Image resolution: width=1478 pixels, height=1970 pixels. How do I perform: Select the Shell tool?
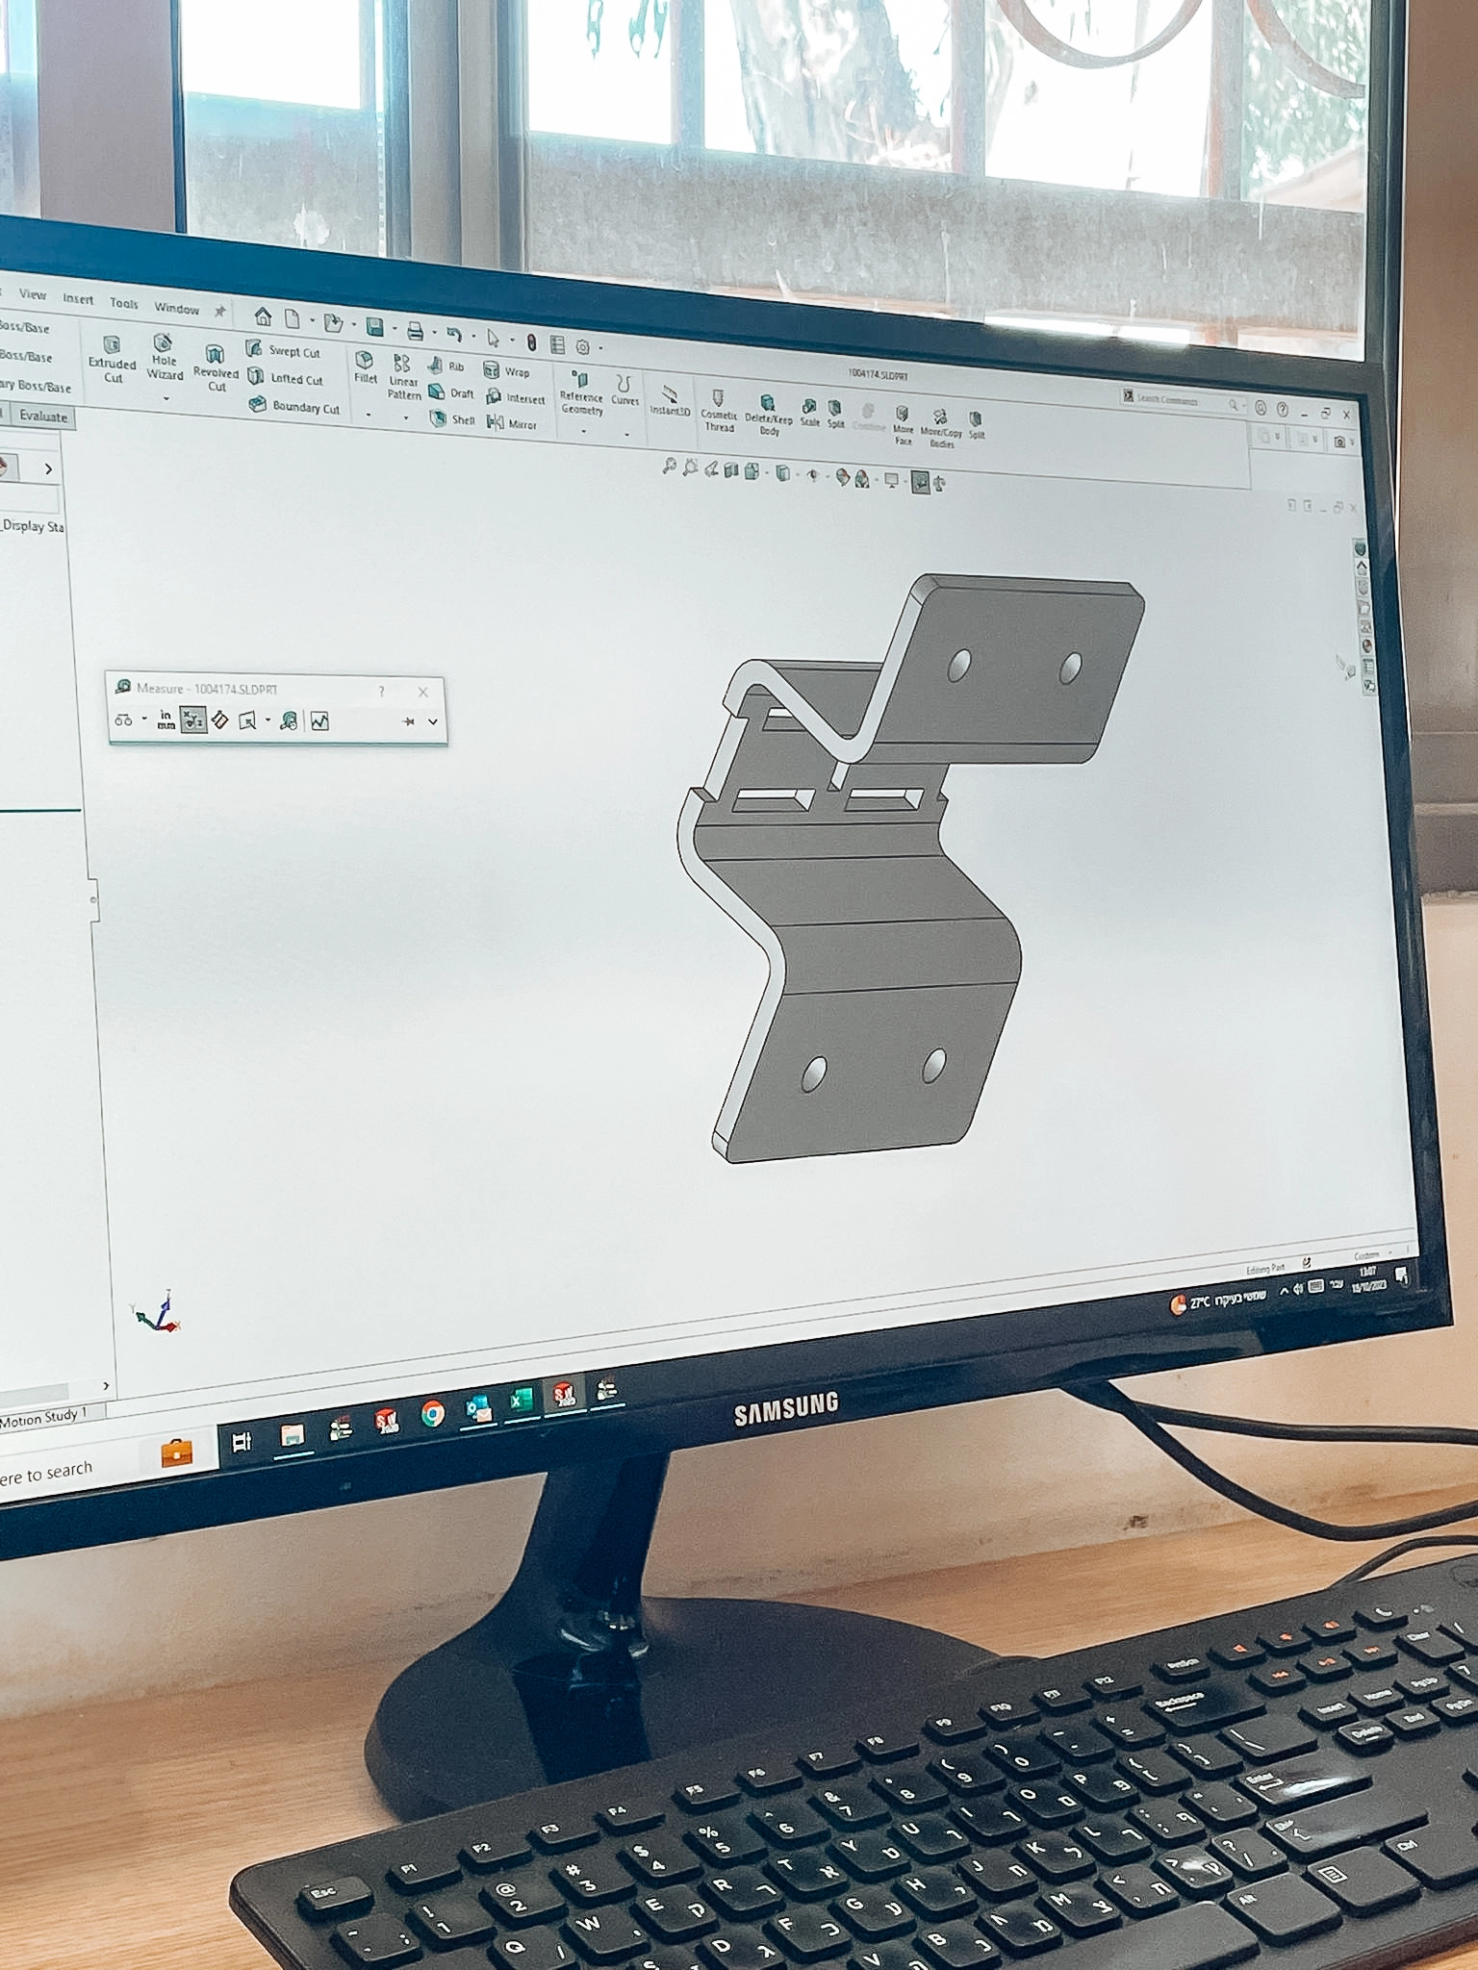(x=452, y=418)
